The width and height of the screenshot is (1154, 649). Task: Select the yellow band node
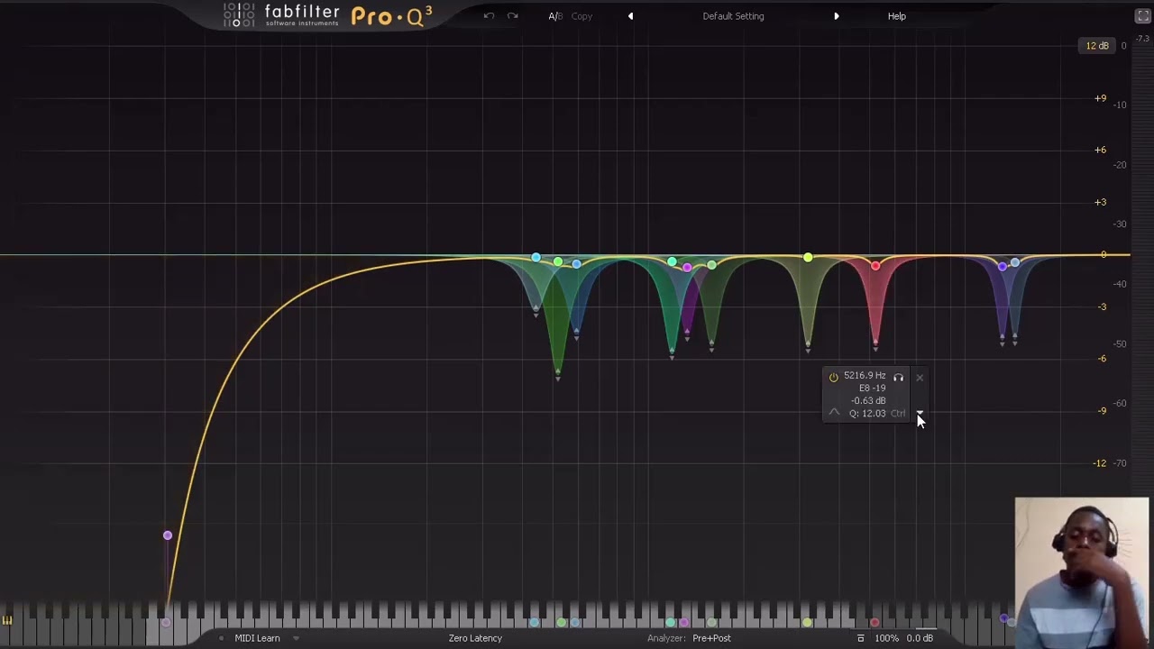[808, 259]
